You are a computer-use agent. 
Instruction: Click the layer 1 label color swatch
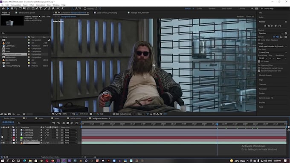click(x=14, y=130)
